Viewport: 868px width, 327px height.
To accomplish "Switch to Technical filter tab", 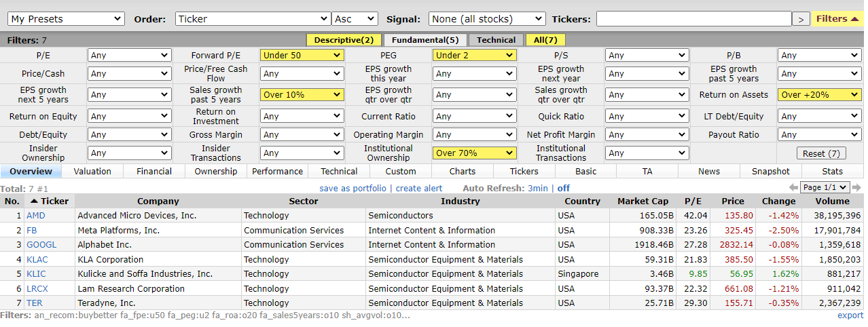I will tap(496, 40).
